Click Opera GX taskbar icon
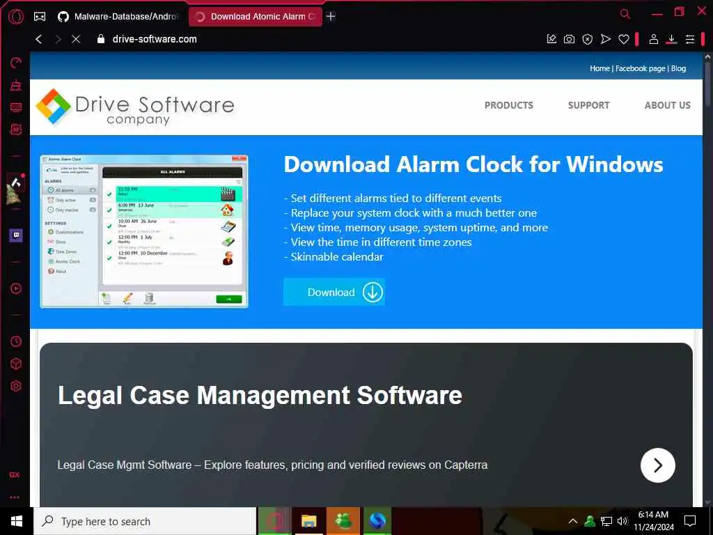The width and height of the screenshot is (713, 535). [274, 521]
